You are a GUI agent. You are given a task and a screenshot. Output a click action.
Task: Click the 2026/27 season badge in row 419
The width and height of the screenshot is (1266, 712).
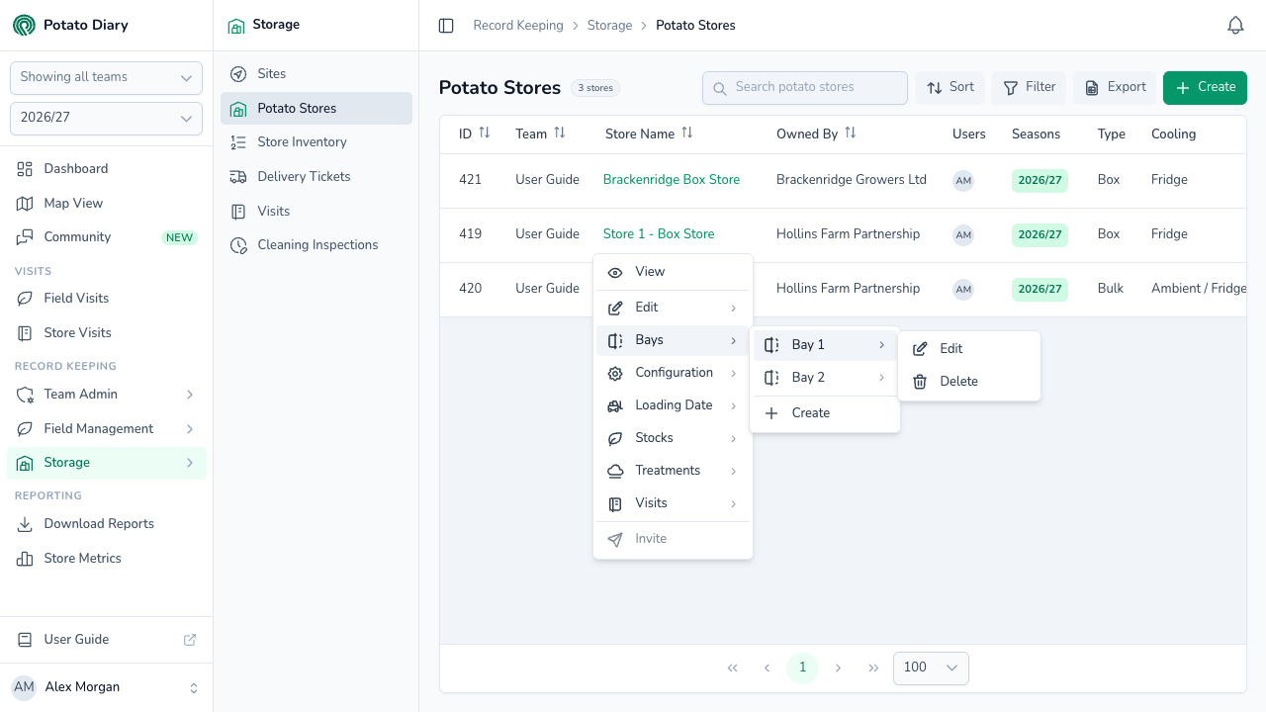coord(1040,235)
